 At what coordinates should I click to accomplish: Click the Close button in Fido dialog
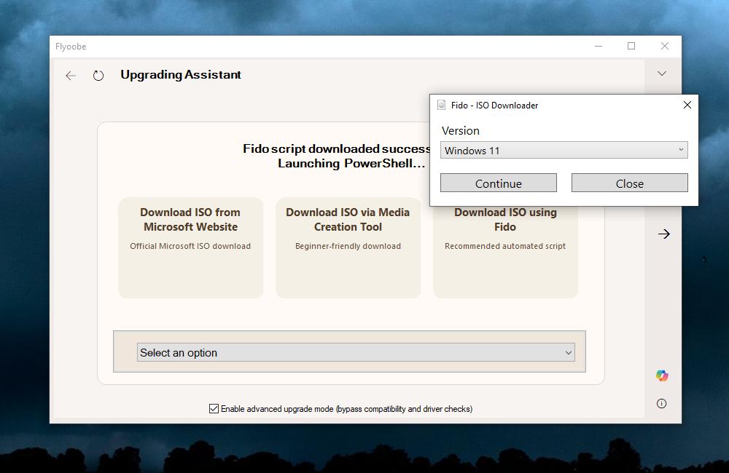(x=630, y=183)
